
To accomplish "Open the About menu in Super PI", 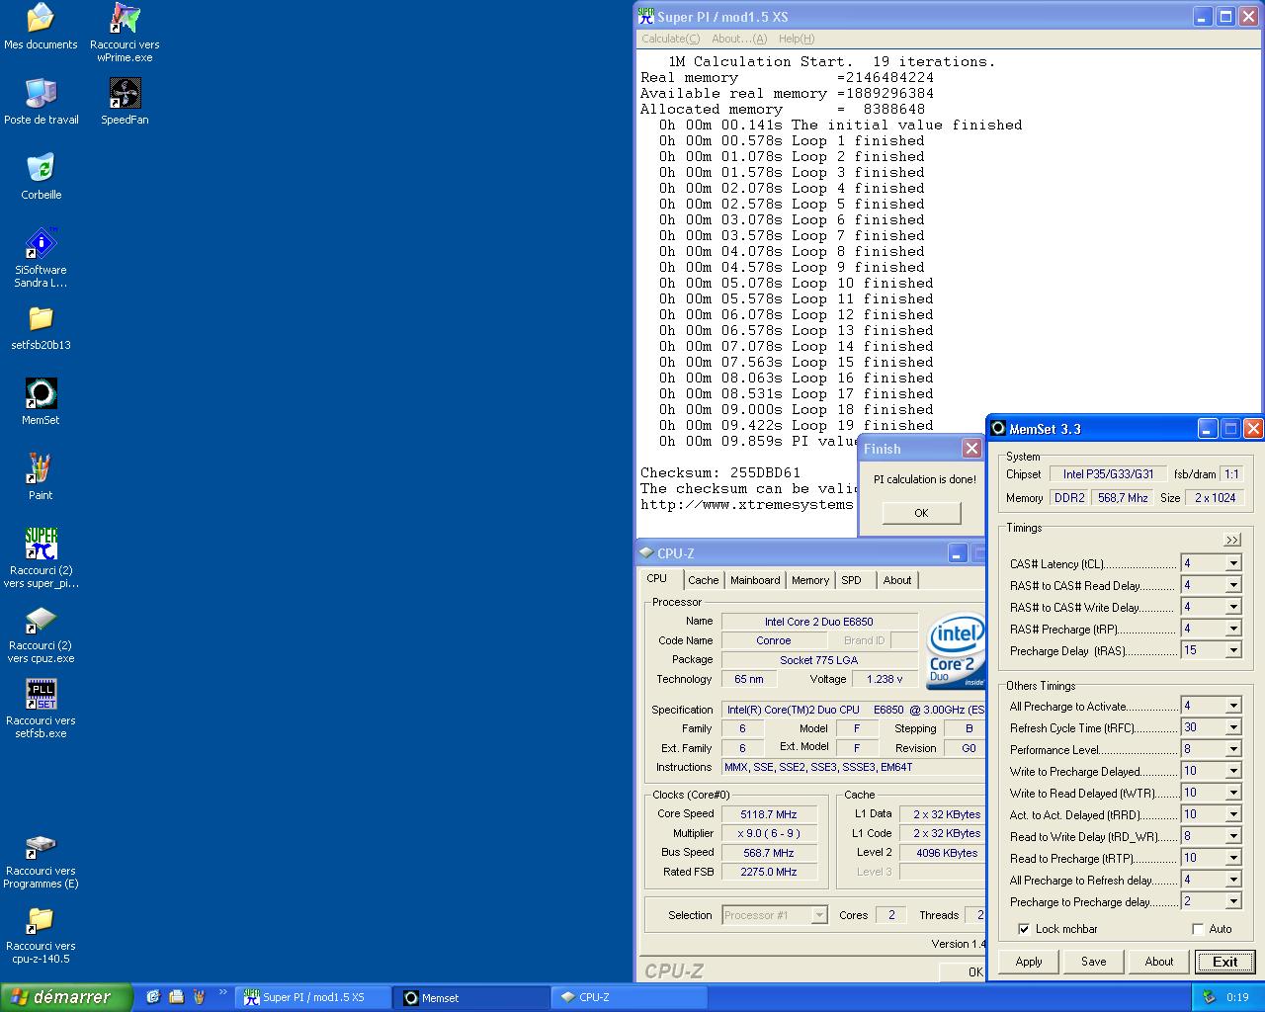I will (739, 39).
